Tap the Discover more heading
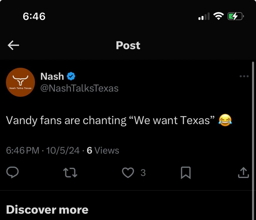 (47, 209)
